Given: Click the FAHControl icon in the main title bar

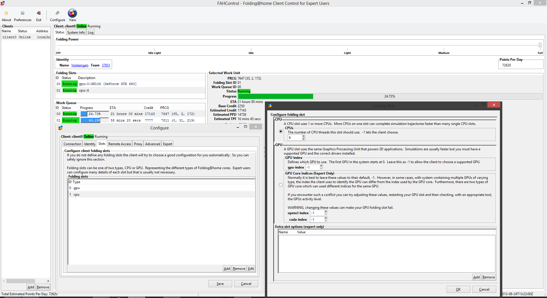Looking at the screenshot, I should pyautogui.click(x=3, y=3).
